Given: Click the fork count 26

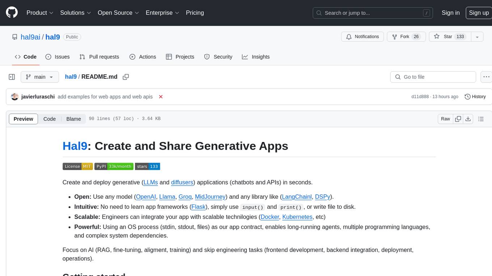Looking at the screenshot, I should pyautogui.click(x=416, y=37).
